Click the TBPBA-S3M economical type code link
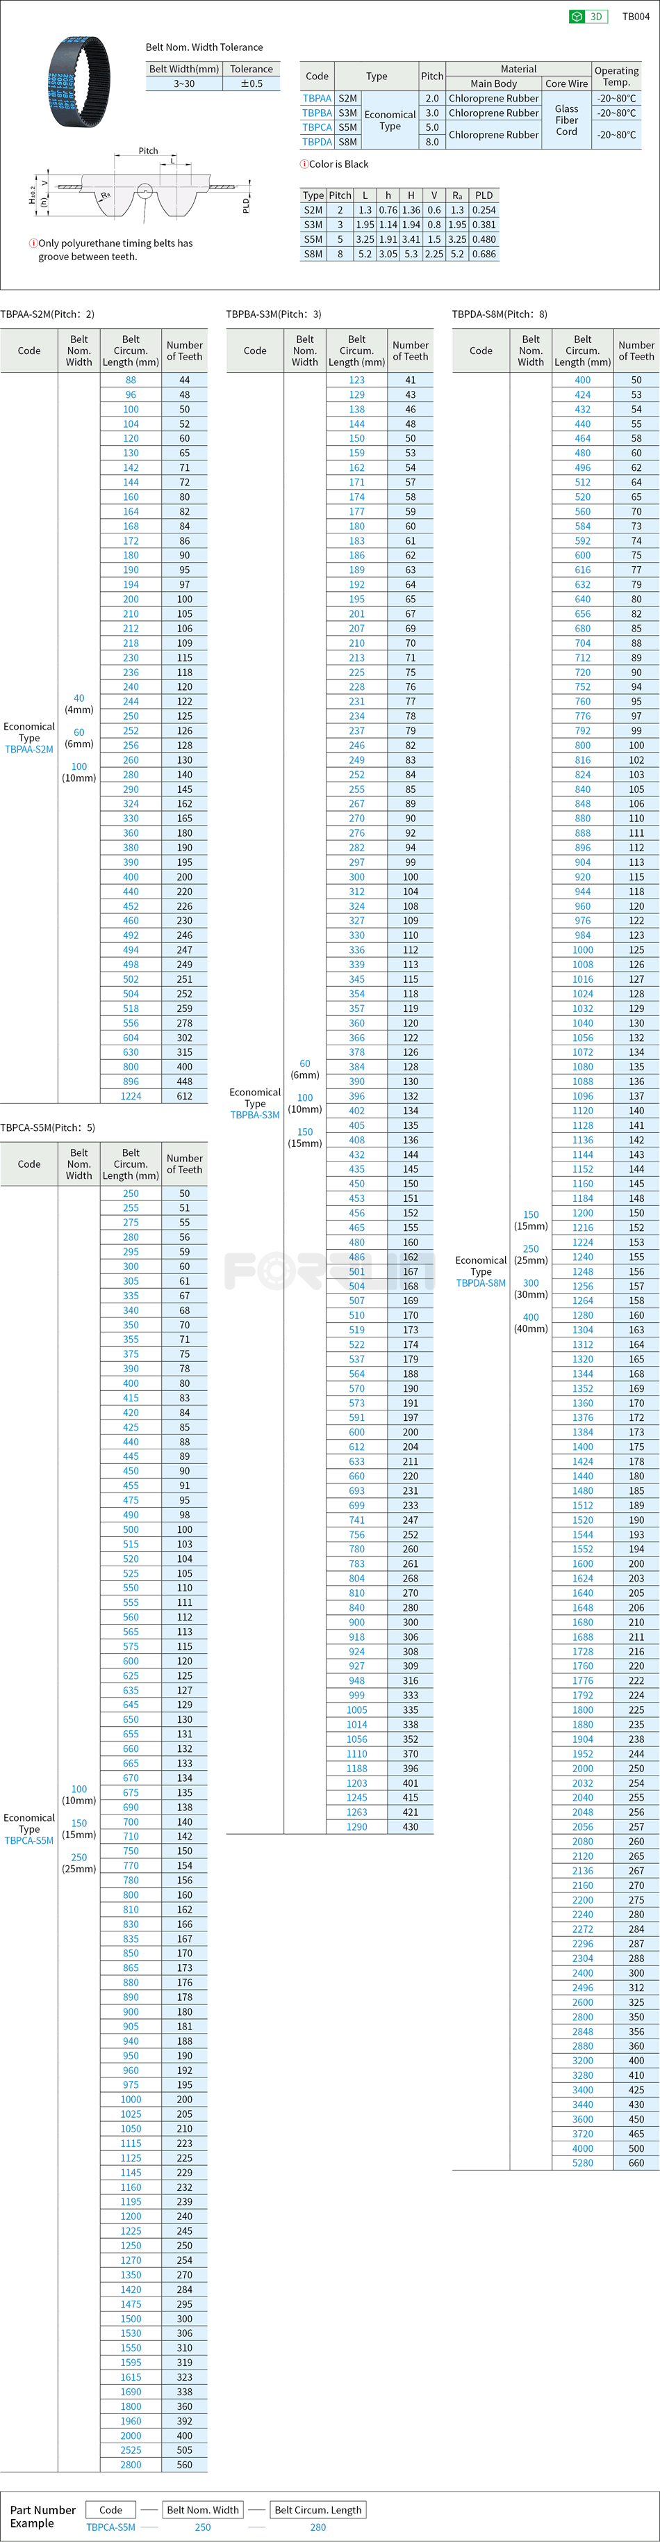 255,1115
